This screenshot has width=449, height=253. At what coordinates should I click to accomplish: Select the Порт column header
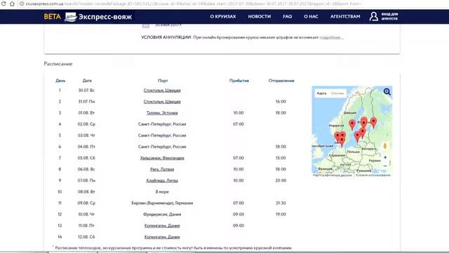(163, 81)
